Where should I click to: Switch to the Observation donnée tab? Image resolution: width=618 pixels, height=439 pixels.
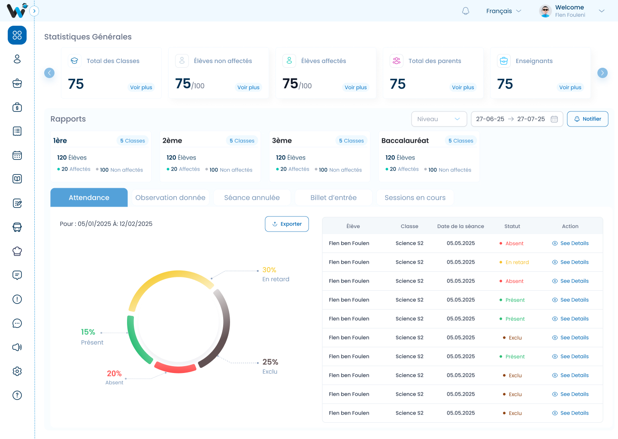(x=170, y=198)
